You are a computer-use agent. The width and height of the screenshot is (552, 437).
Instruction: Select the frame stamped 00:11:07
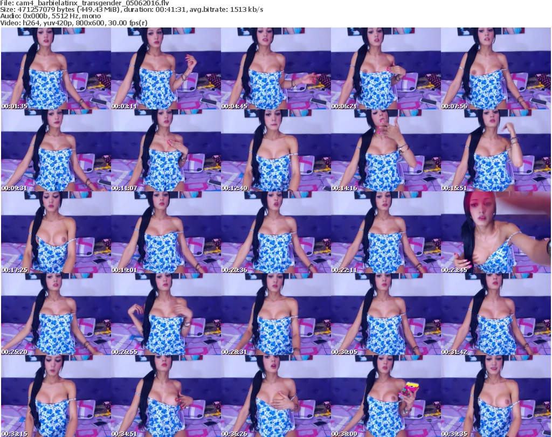pos(166,150)
